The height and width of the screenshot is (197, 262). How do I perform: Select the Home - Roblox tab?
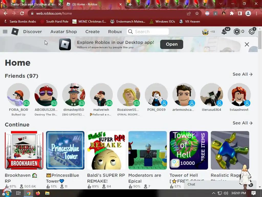tap(85, 4)
